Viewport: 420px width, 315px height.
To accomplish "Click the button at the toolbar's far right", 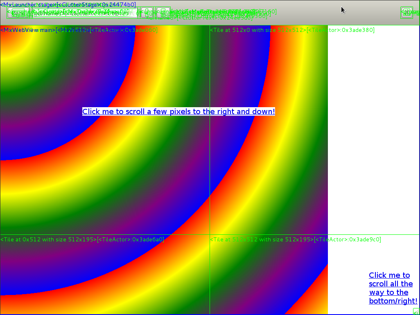I will tap(406, 13).
